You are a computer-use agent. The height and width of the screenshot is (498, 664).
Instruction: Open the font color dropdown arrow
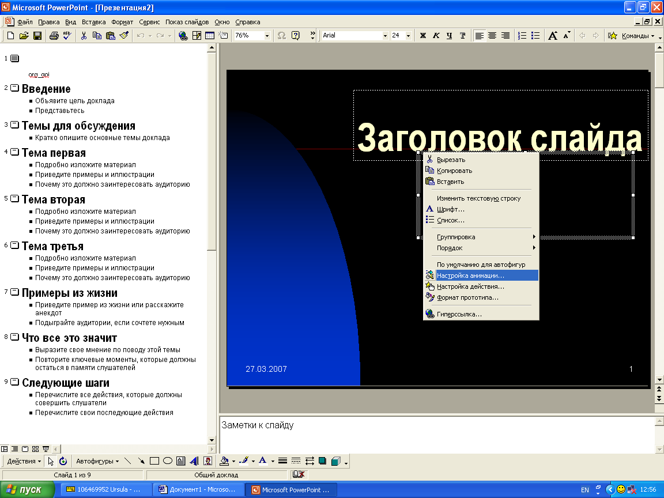(273, 461)
